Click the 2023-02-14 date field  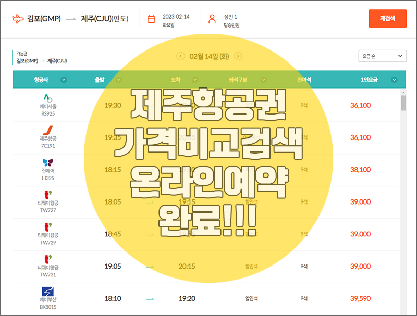[176, 17]
